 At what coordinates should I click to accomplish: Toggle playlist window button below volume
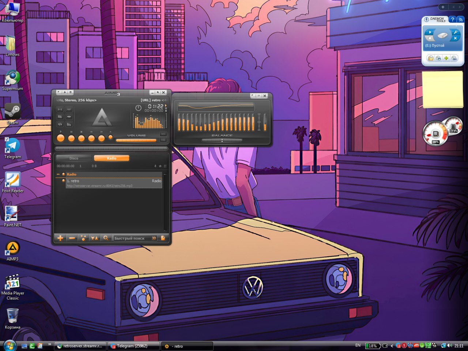pos(163,140)
